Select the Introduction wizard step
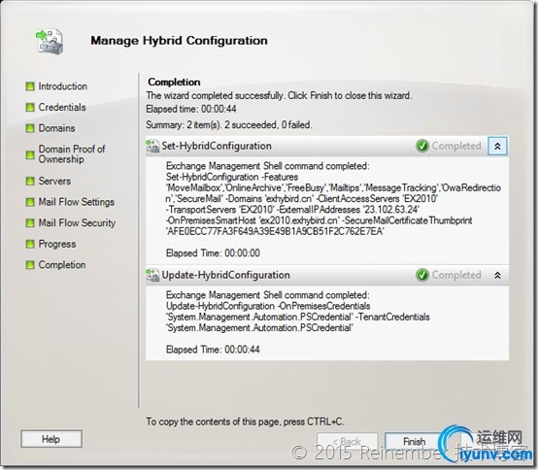Viewport: 538px width, 470px height. click(x=63, y=86)
